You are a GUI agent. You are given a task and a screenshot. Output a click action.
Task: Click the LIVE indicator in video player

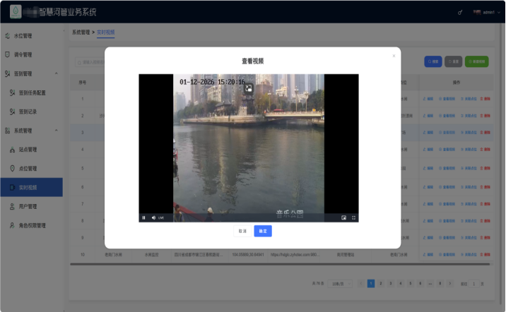click(161, 218)
